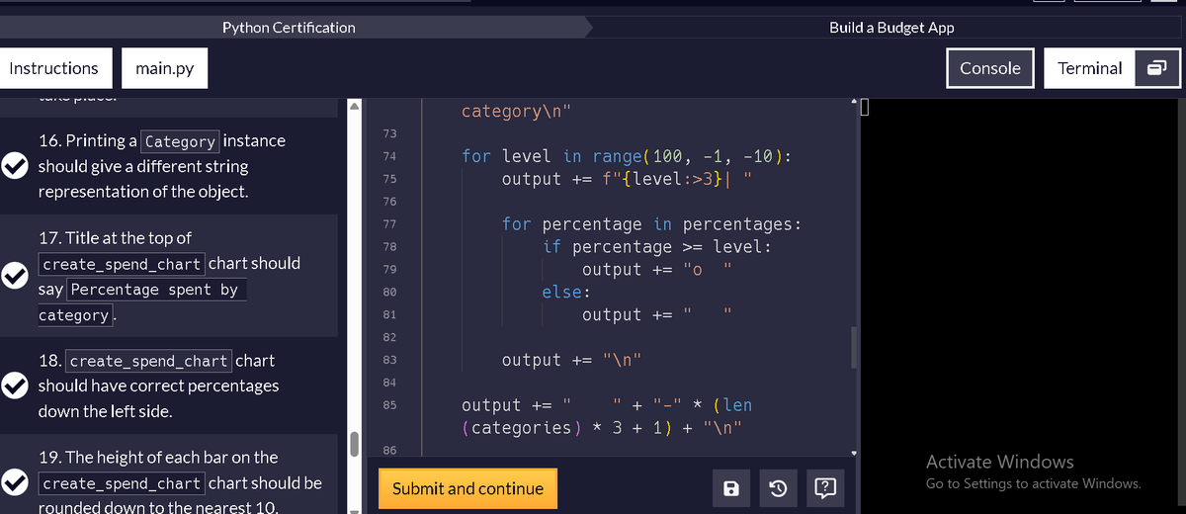Viewport: 1186px width, 514px height.
Task: Click line number 85 in the gutter
Action: click(388, 404)
